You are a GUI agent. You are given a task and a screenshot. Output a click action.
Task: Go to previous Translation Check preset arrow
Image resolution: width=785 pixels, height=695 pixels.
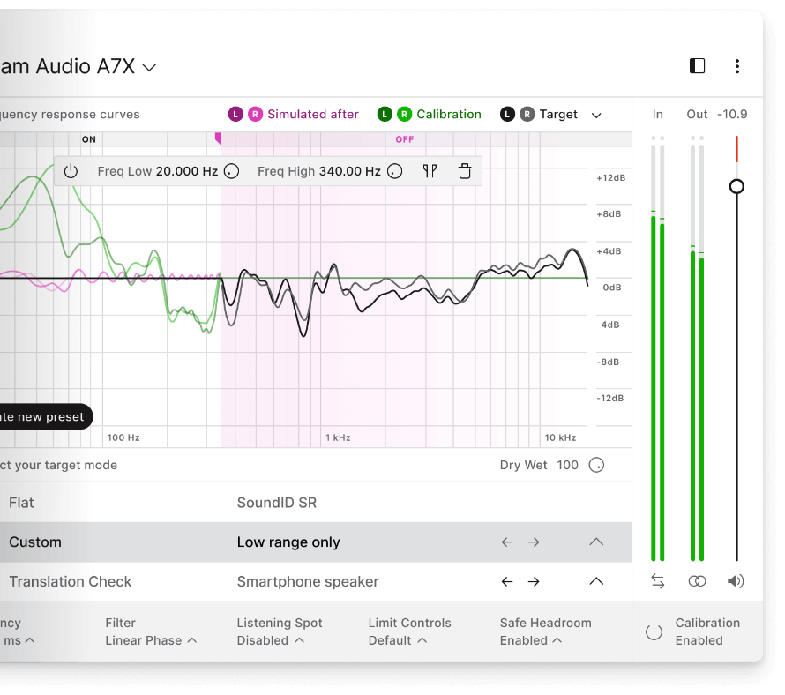pos(507,581)
